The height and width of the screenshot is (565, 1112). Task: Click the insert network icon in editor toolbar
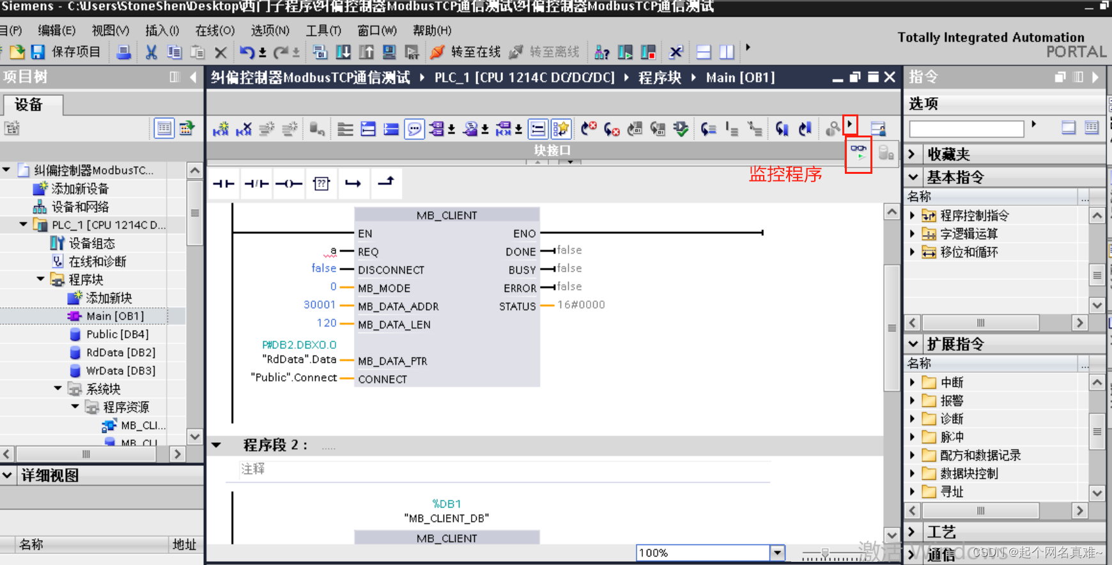point(220,129)
